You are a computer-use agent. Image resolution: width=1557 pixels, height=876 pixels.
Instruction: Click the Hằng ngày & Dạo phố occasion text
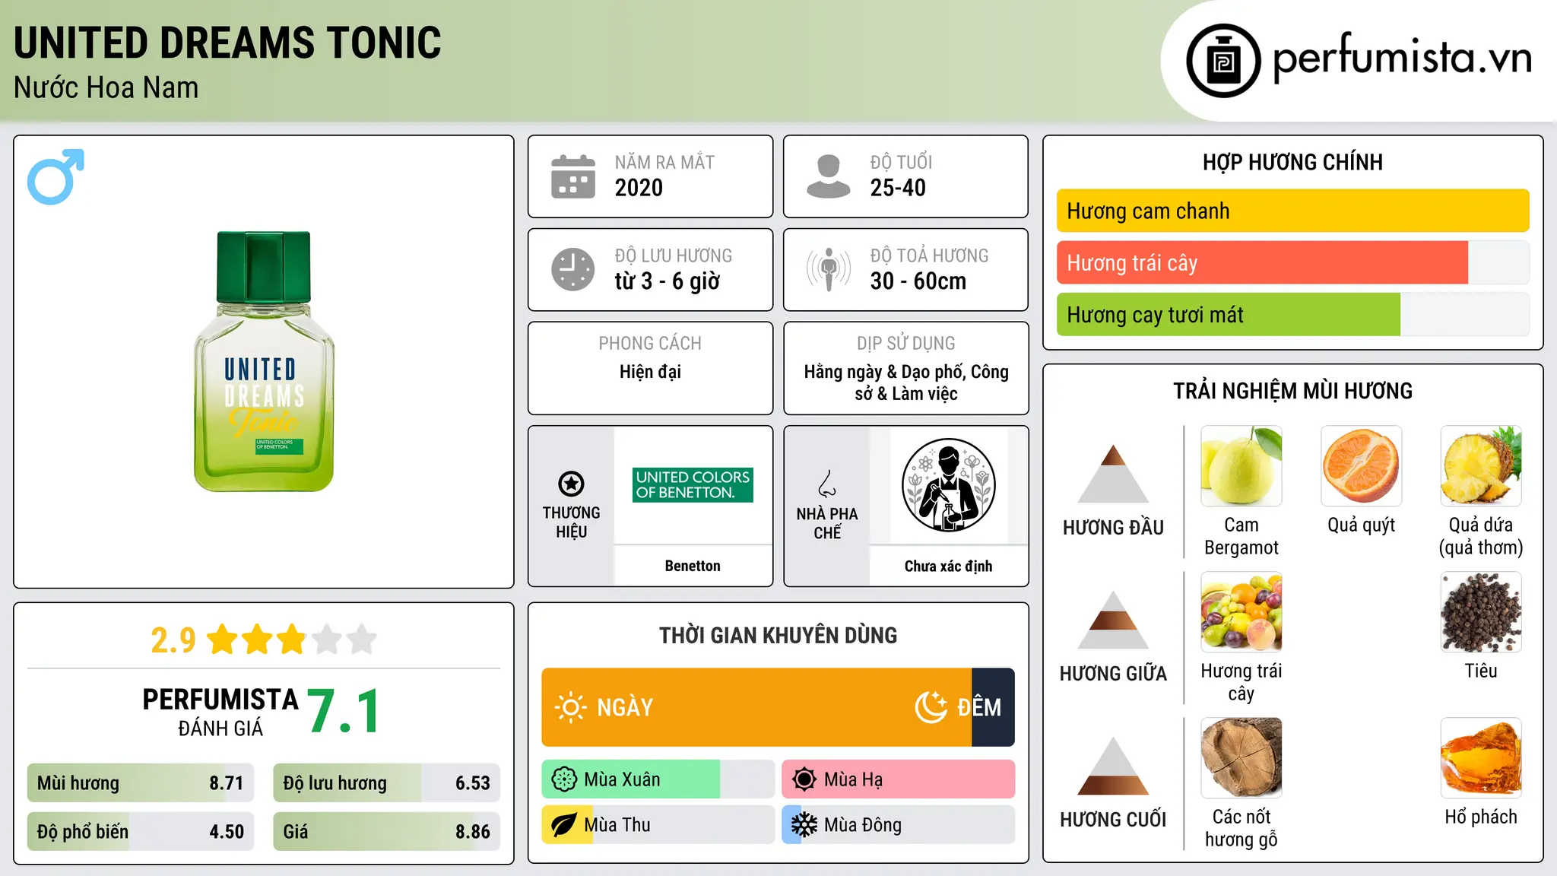point(906,382)
